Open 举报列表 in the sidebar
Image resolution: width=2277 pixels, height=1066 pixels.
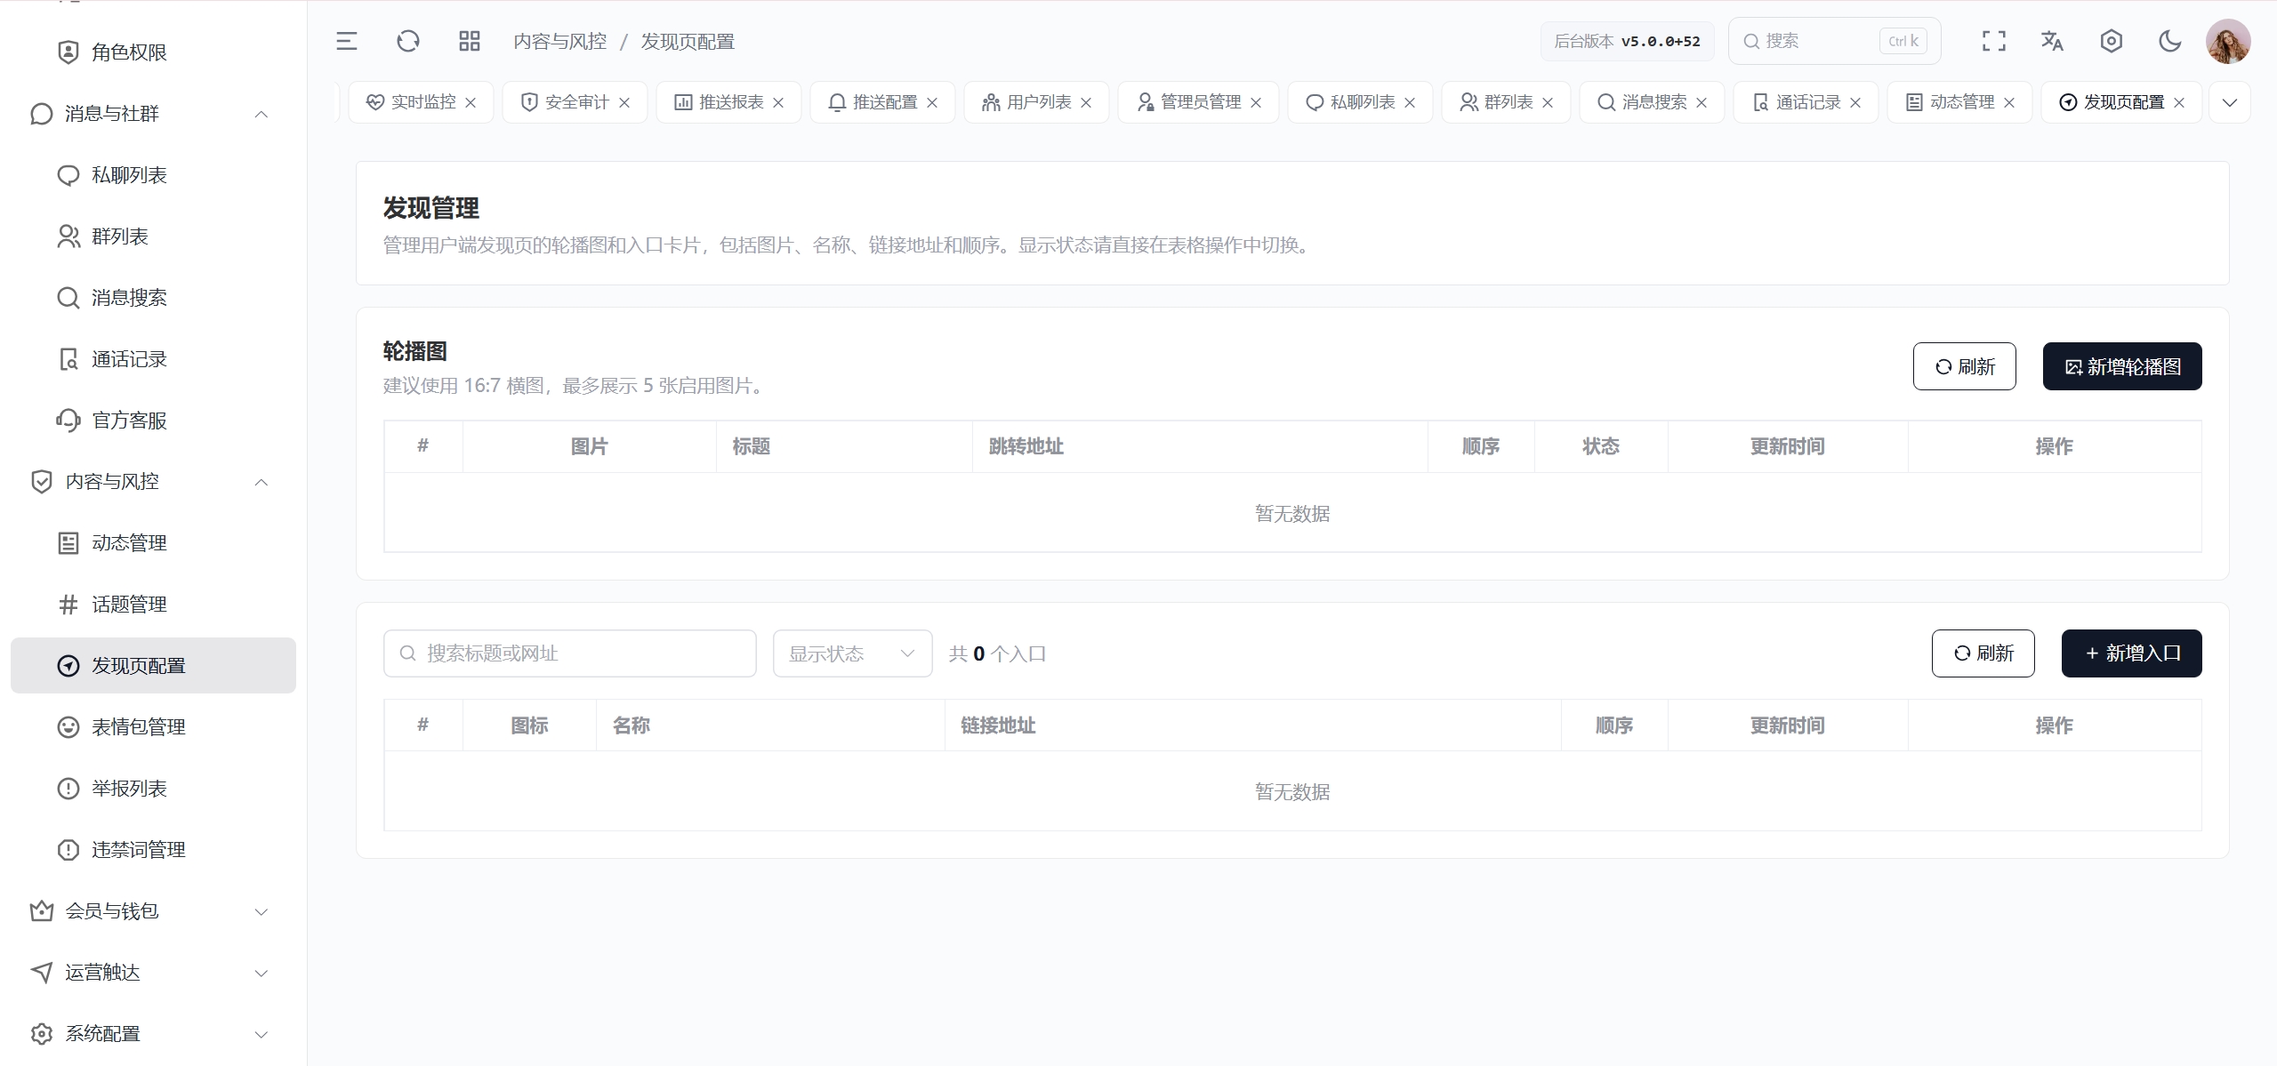(x=153, y=789)
